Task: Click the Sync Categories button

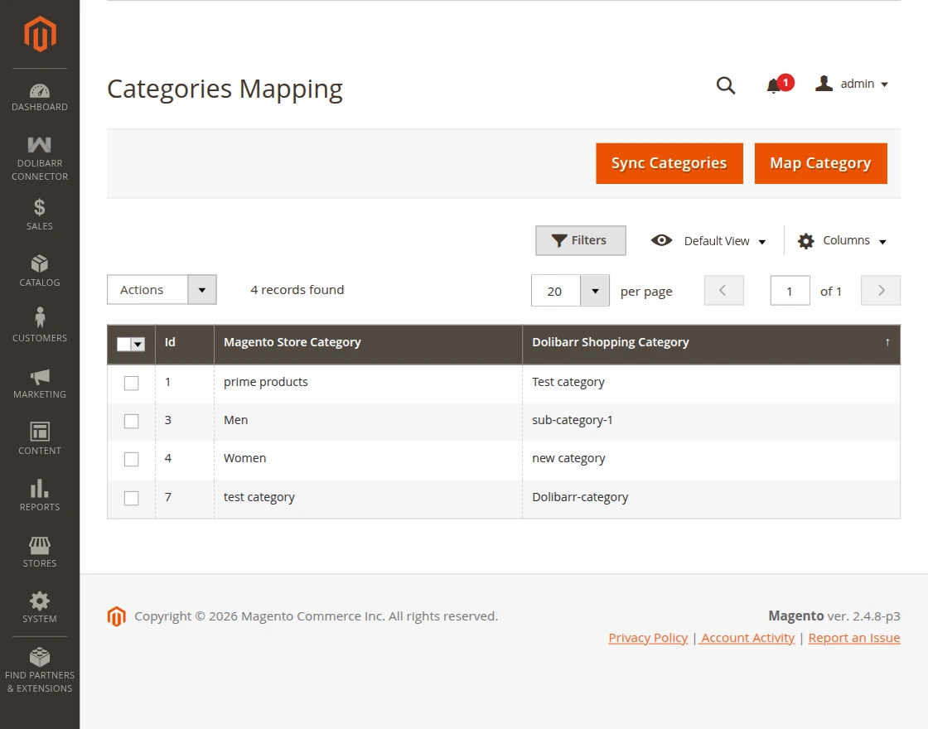Action: [x=669, y=163]
